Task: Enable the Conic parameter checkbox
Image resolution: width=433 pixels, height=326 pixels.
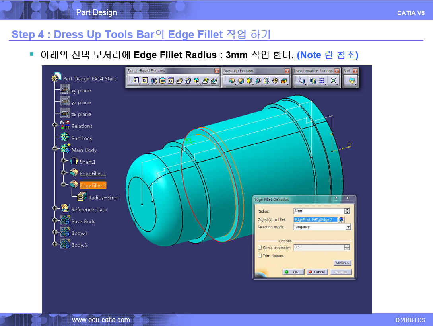Action: click(260, 248)
